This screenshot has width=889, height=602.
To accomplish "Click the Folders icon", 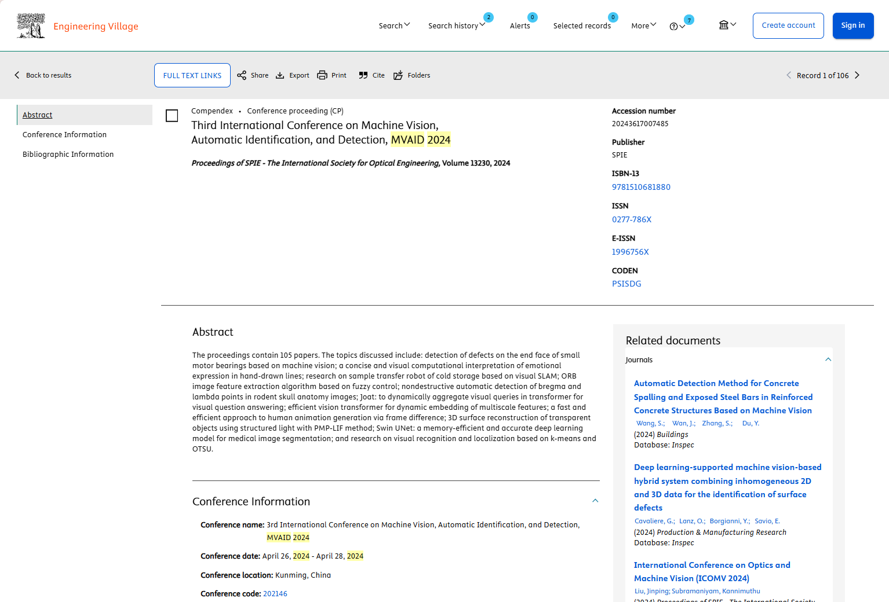I will (398, 75).
